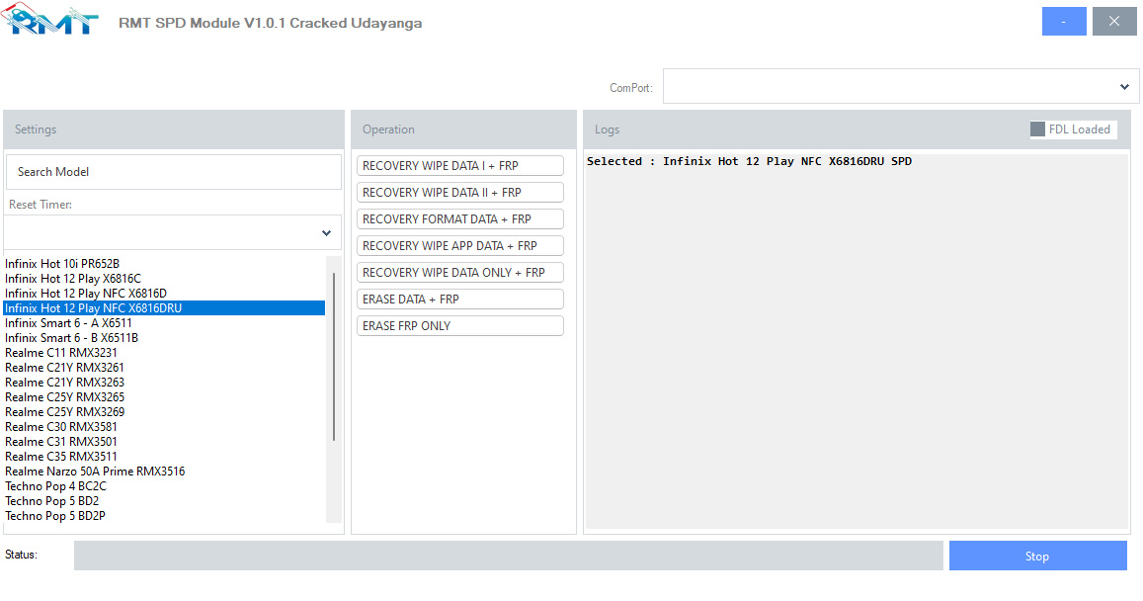Screen dimensions: 1143x601
Task: Select Realme C25Y RMX3265 model
Action: pos(164,397)
